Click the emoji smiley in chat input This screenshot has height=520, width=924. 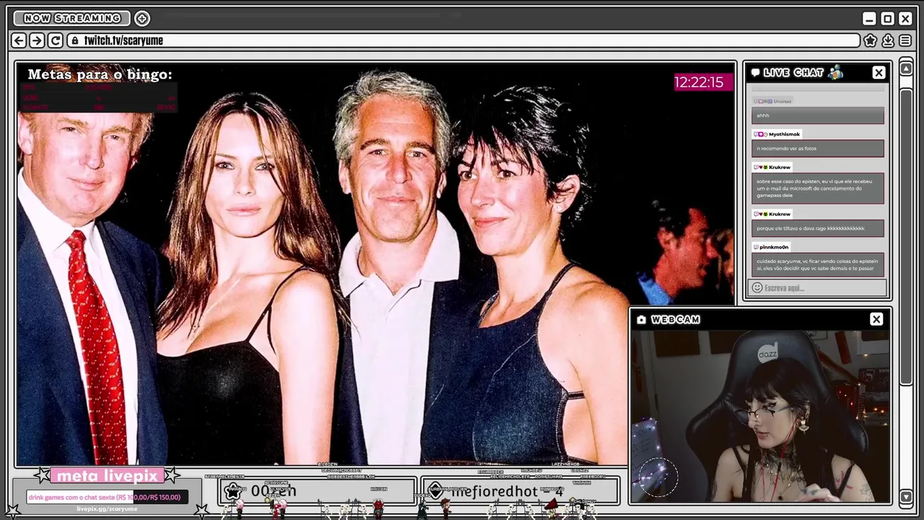[x=757, y=287]
